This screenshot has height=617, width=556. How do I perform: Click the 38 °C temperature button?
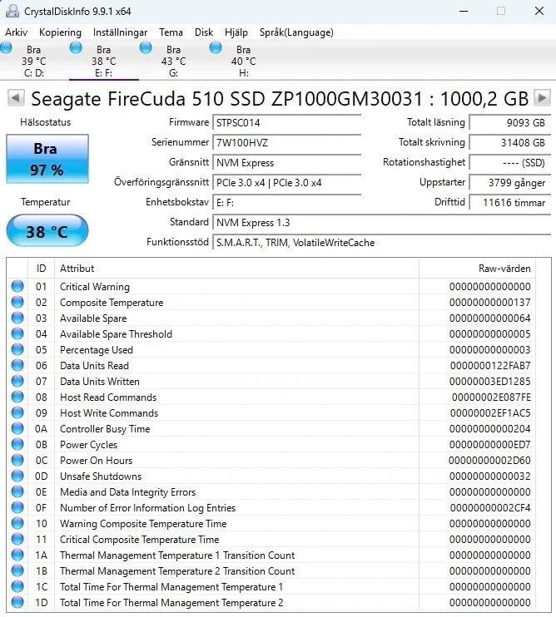(x=47, y=230)
